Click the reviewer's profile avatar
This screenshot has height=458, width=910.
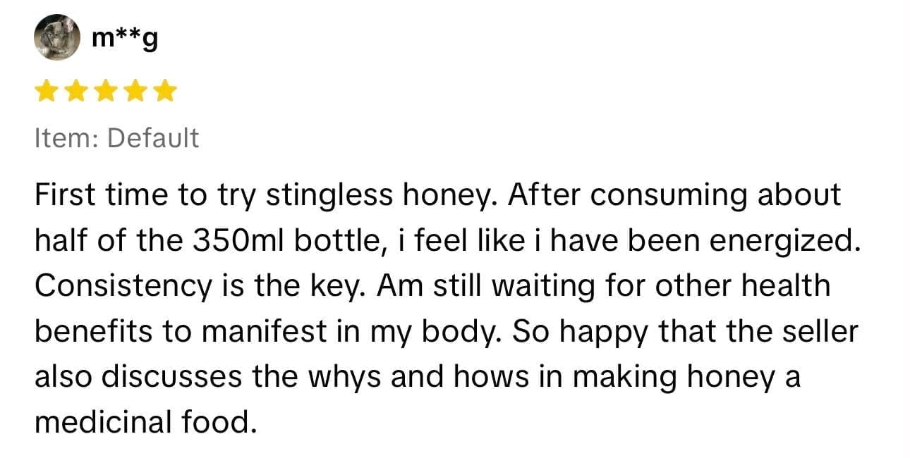coord(57,37)
